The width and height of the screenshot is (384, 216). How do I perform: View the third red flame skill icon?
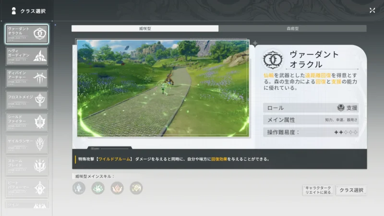tap(117, 188)
